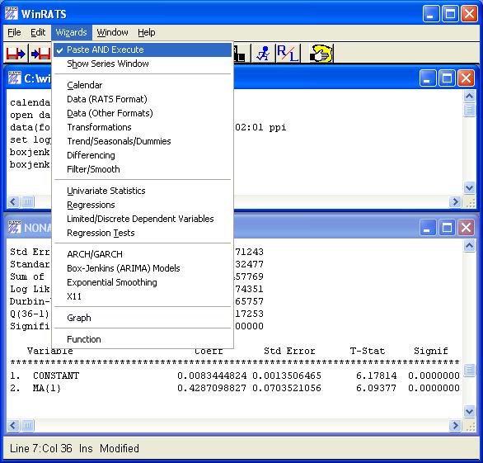
Task: Choose Data (Other Formats) wizard
Action: click(143, 113)
